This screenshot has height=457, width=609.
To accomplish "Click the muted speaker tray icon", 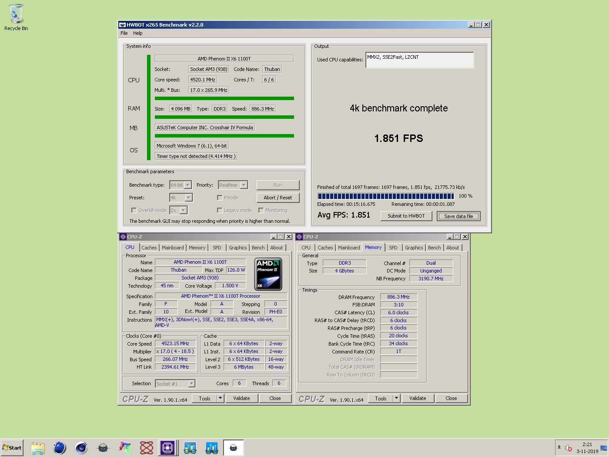I will tap(569, 448).
